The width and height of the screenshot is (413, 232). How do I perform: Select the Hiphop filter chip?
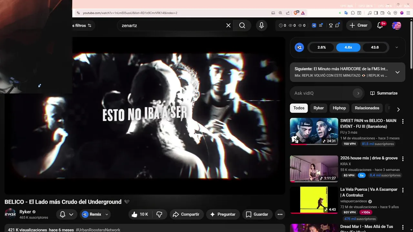point(339,108)
